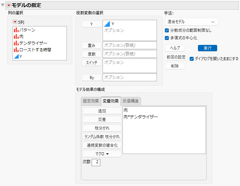Expand the マクロ dropdown button
The height and width of the screenshot is (186, 240).
102,154
